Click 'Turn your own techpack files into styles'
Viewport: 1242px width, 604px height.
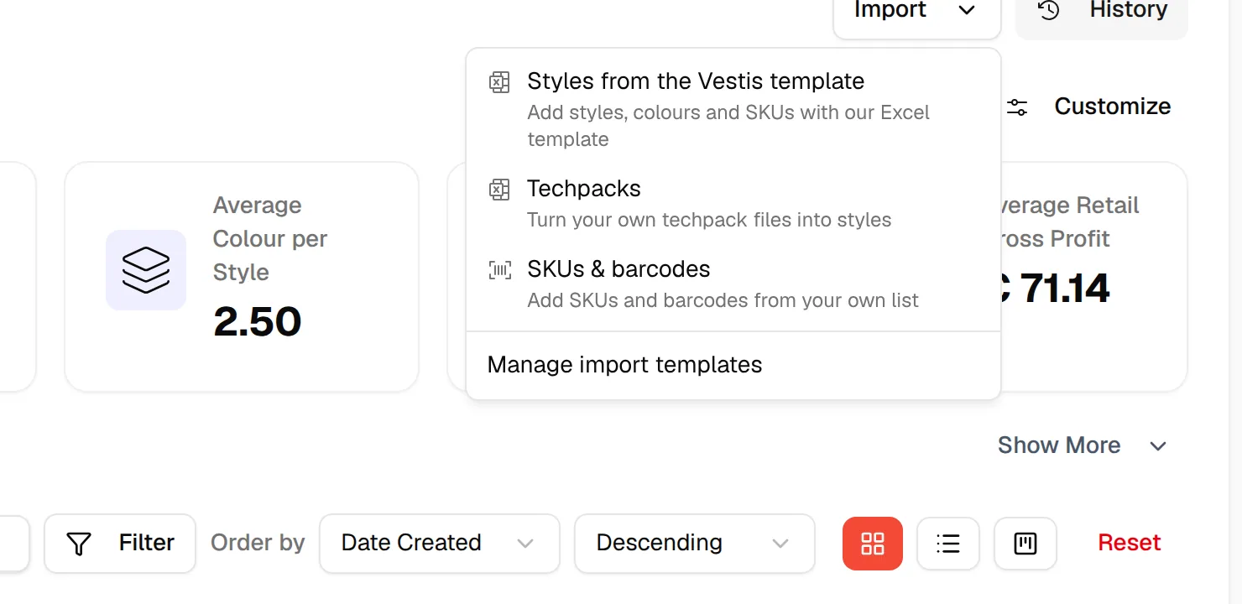click(709, 220)
